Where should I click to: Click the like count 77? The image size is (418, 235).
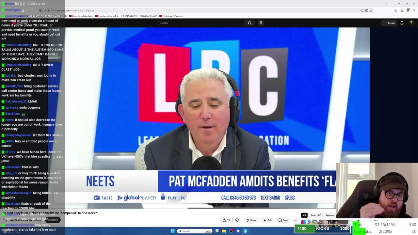pyautogui.click(x=229, y=220)
